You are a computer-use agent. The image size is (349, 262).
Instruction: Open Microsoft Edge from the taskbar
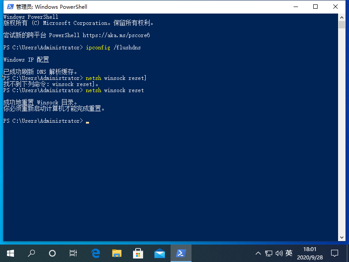tap(96, 253)
